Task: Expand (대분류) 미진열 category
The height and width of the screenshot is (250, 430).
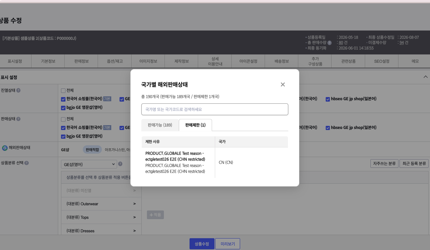Action: 101,190
